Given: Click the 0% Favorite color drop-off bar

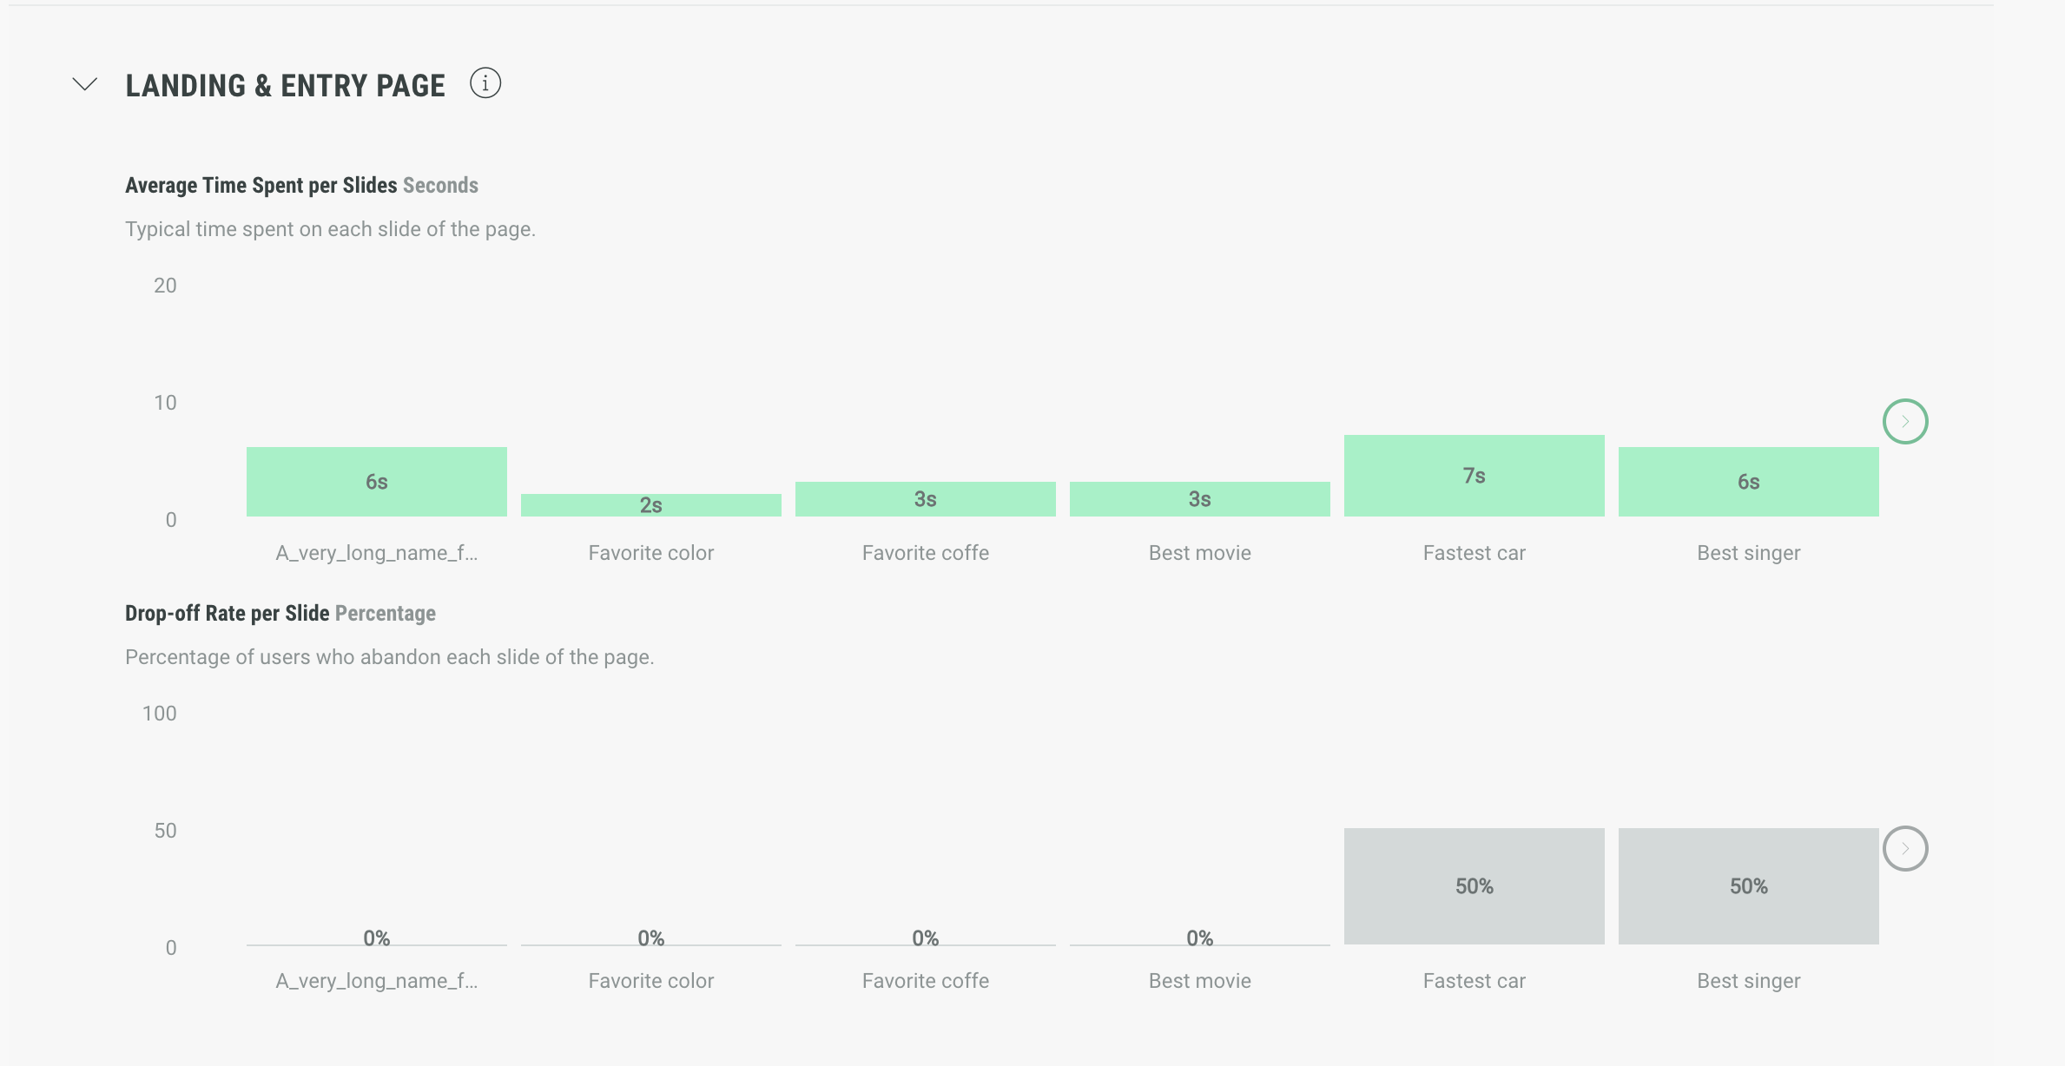Looking at the screenshot, I should (x=651, y=943).
